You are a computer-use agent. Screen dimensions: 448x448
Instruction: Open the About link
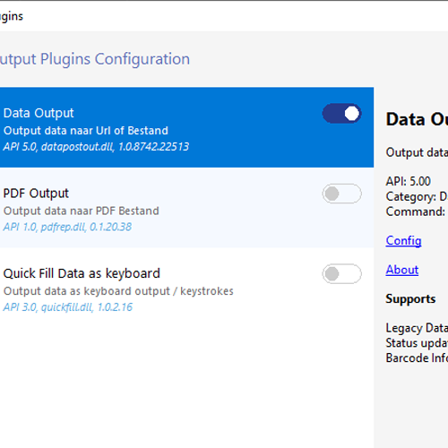coord(402,270)
